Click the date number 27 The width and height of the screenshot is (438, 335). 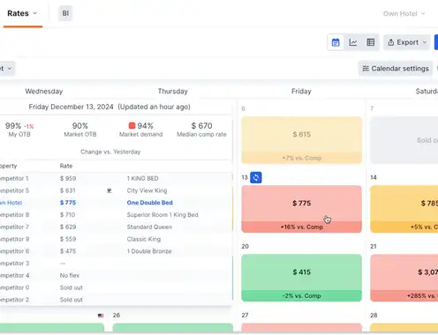(x=245, y=316)
